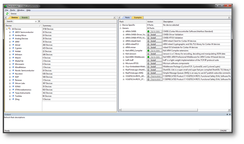Screen dimensions: 244x144
Task: Click the packs pane horizontal scrollbar thumb
Action: [159, 110]
